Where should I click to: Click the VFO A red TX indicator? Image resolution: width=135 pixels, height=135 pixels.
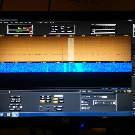(31, 32)
